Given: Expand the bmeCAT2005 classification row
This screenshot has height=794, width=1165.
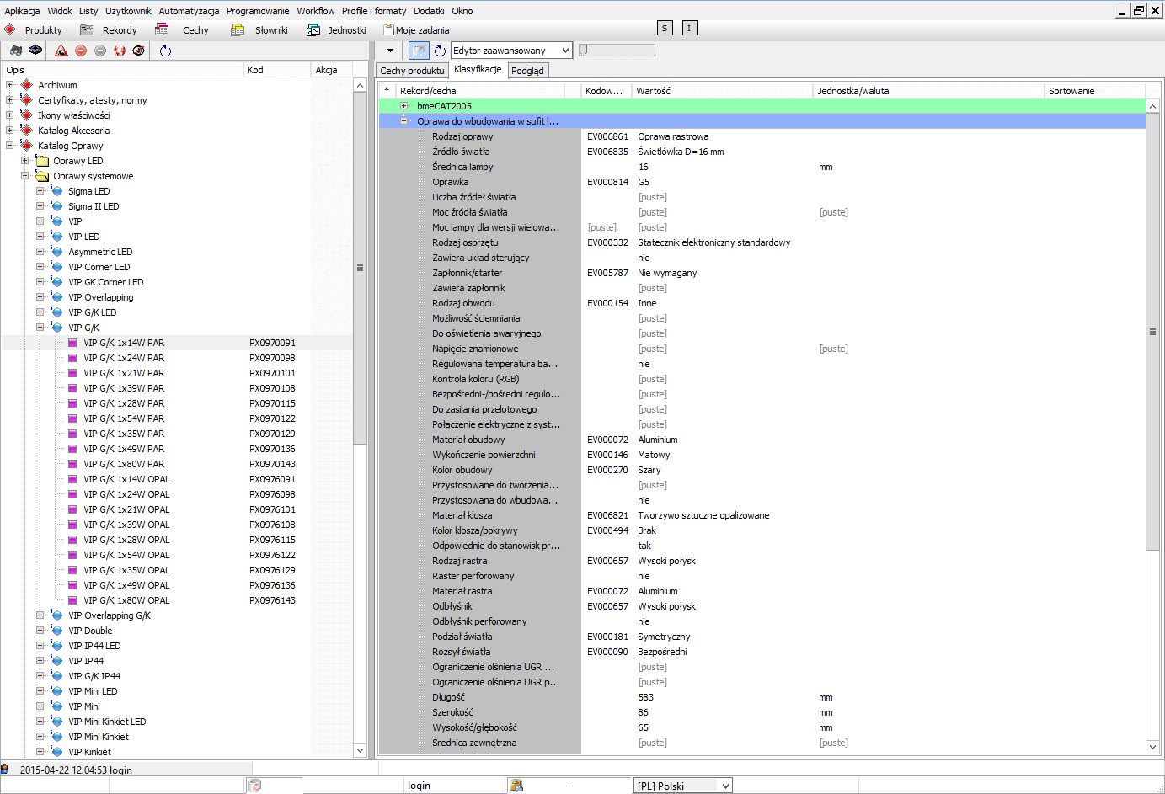Looking at the screenshot, I should pos(404,106).
